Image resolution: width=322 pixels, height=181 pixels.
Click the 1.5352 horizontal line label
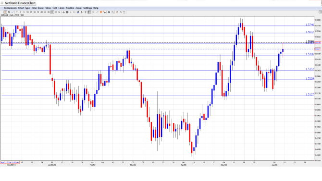coord(310,69)
